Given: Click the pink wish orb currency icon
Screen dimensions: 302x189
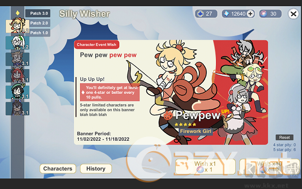Looking at the screenshot, I should [264, 14].
